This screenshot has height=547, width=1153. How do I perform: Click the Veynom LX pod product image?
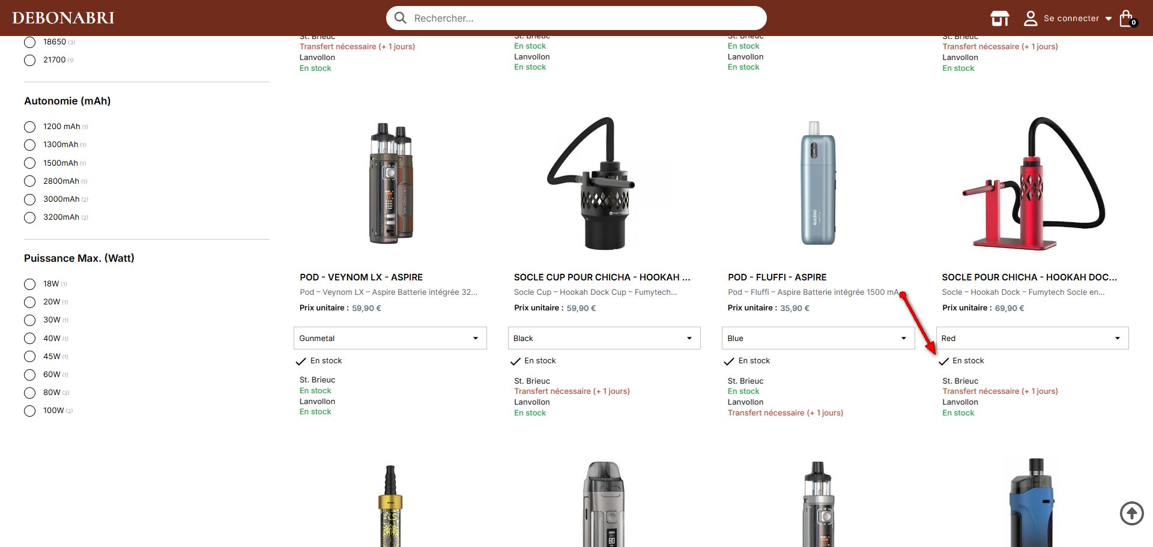tap(391, 183)
